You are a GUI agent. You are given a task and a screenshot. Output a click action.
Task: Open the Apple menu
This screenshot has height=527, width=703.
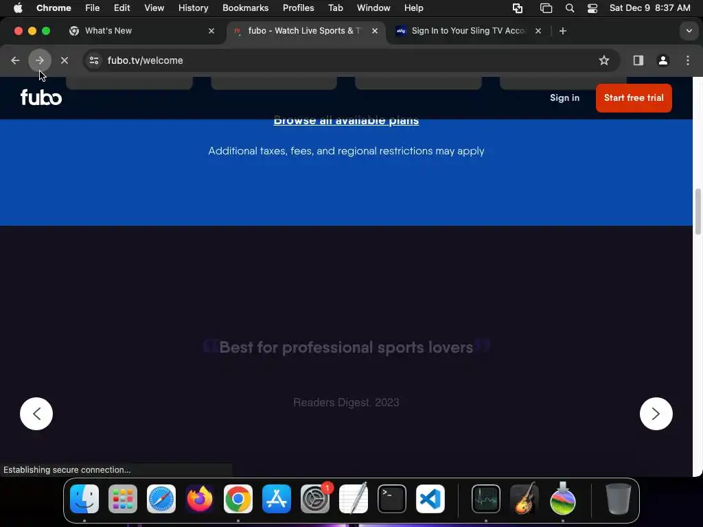click(18, 8)
